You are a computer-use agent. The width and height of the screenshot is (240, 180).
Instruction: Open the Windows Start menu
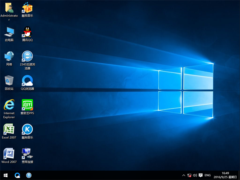[6, 175]
